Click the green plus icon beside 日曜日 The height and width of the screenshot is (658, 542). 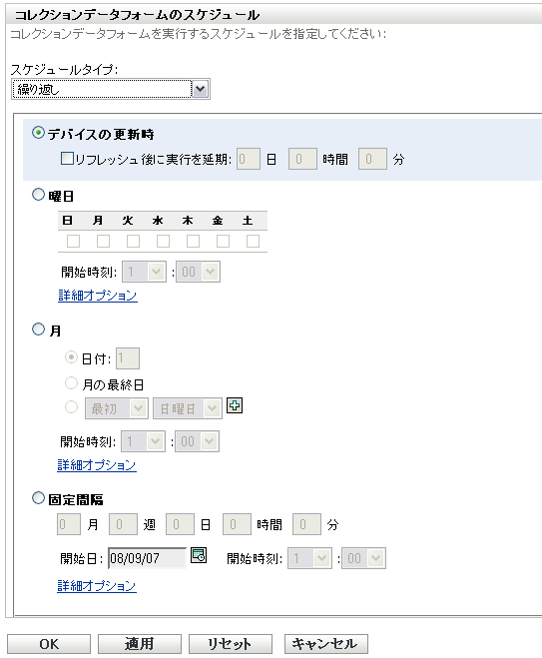click(235, 405)
